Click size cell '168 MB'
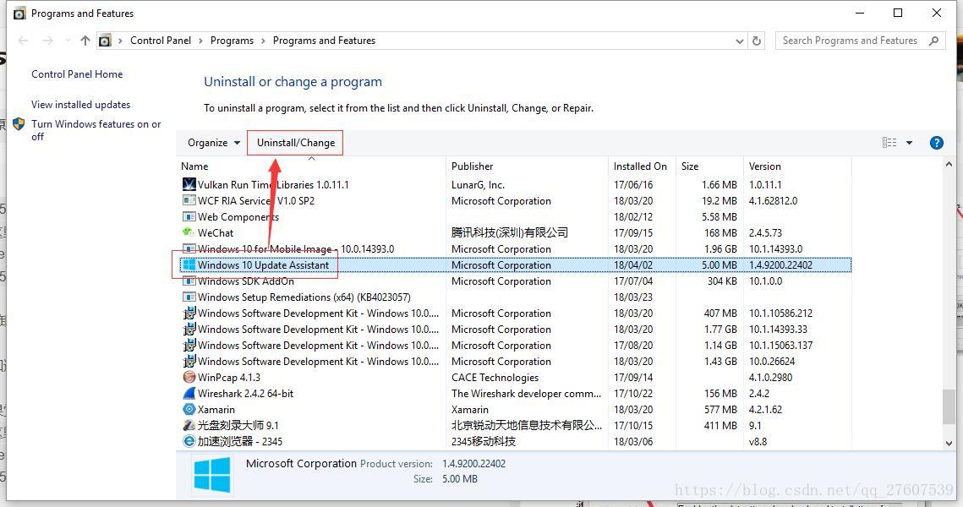Viewport: 963px width, 507px height. (x=720, y=232)
